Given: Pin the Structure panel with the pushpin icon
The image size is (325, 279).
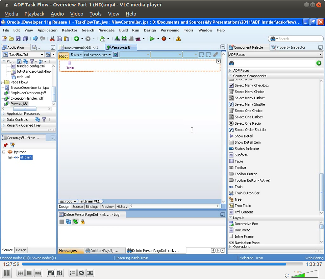Looking at the screenshot, I should tap(5, 145).
